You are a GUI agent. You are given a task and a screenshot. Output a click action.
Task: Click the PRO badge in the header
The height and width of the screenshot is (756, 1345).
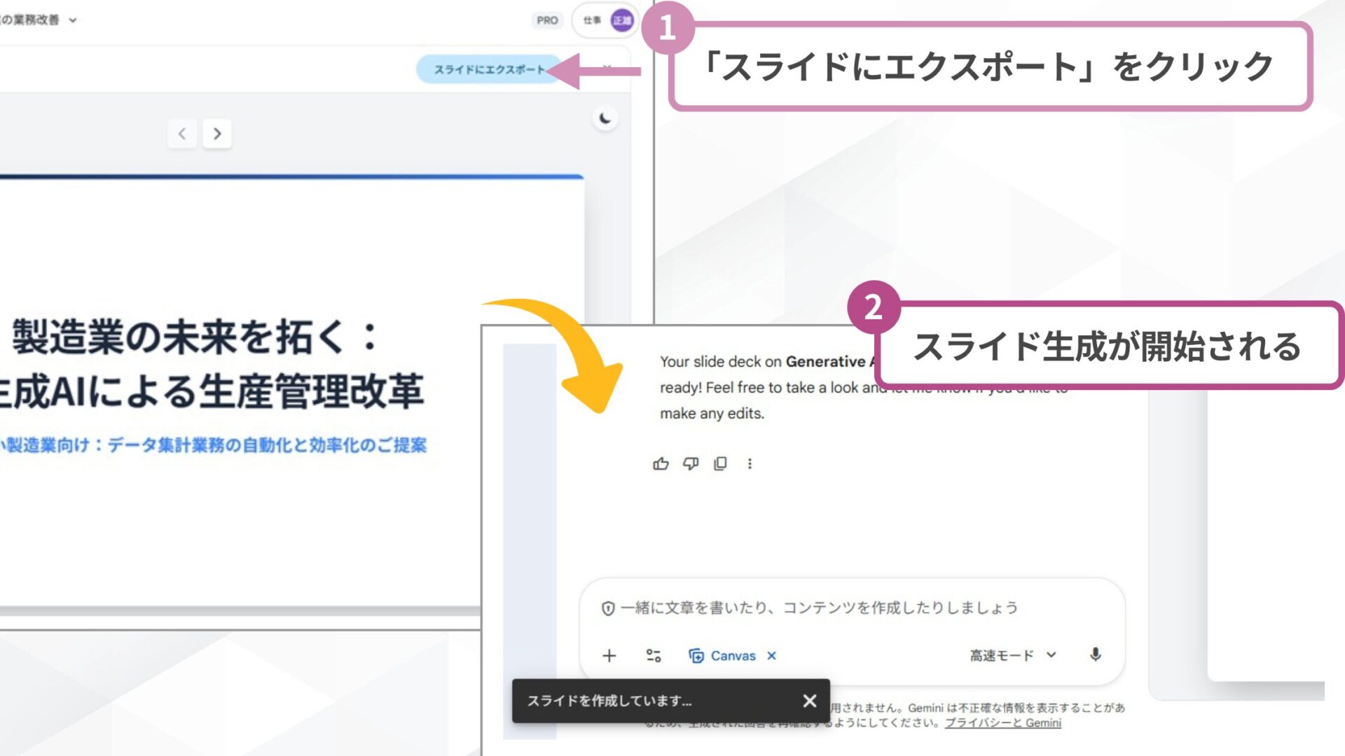point(548,20)
